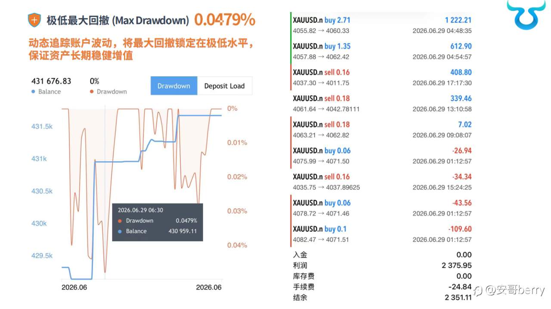Click the blue Balance legend dot
This screenshot has height=309, width=551.
pyautogui.click(x=33, y=92)
